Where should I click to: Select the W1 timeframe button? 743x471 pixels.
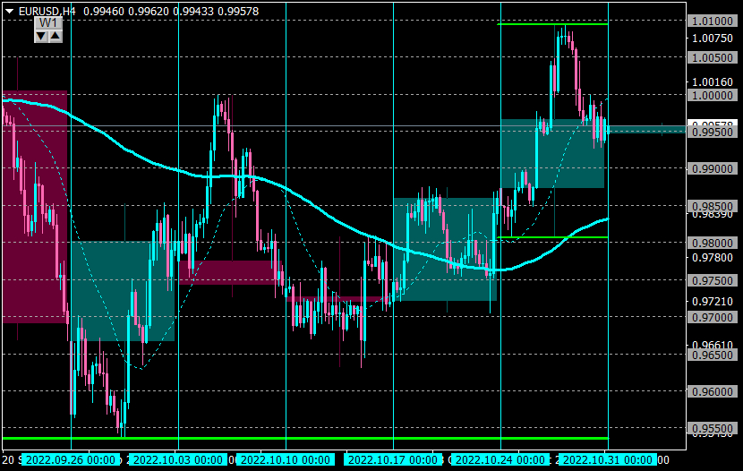pos(47,23)
